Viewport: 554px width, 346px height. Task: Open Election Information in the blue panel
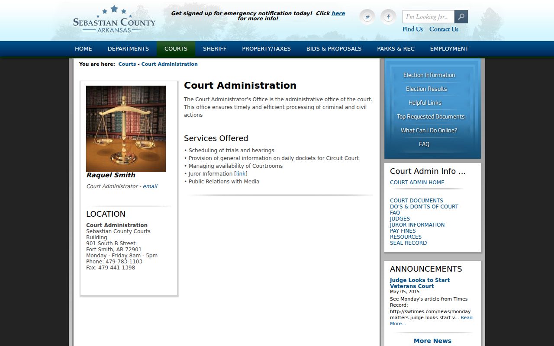point(429,75)
